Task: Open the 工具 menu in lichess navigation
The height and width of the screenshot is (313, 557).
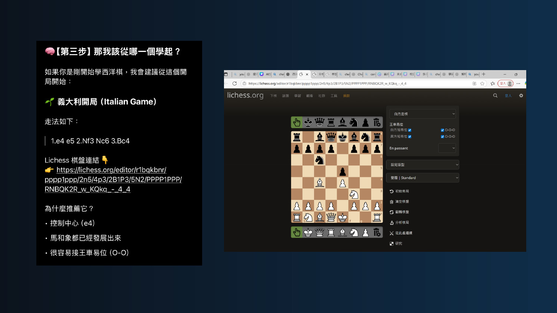Action: point(334,96)
